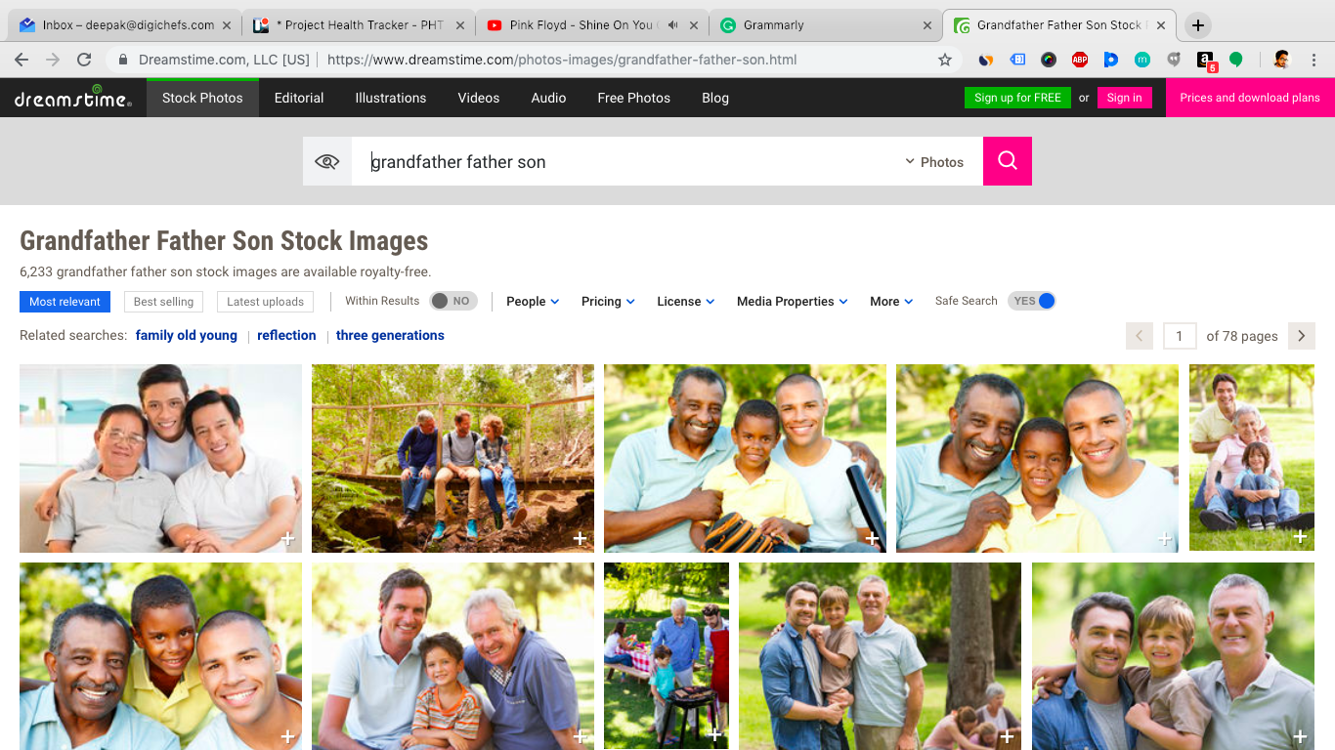Click the page number input field
This screenshot has height=750, width=1335.
click(x=1179, y=336)
